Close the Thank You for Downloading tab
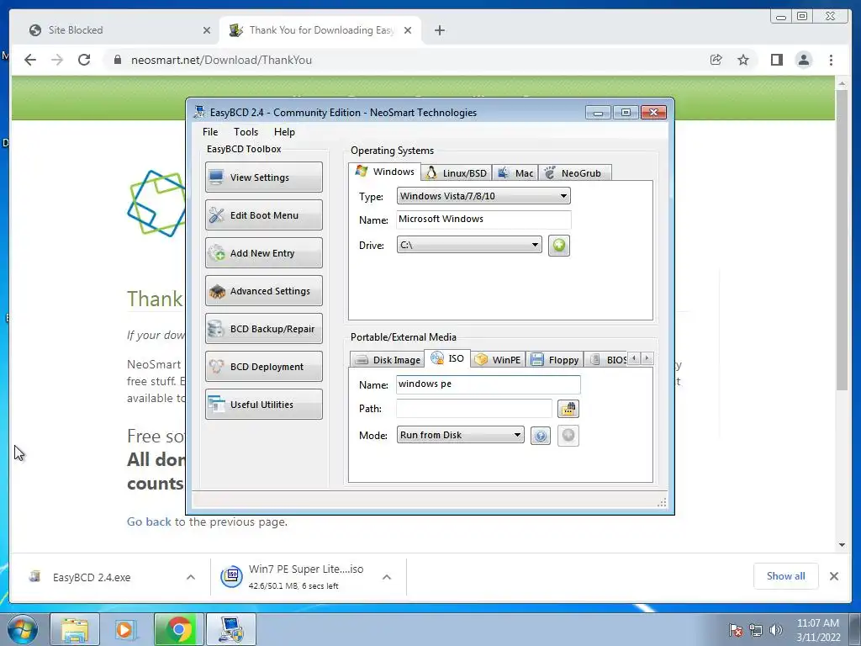The width and height of the screenshot is (861, 646). click(x=408, y=30)
